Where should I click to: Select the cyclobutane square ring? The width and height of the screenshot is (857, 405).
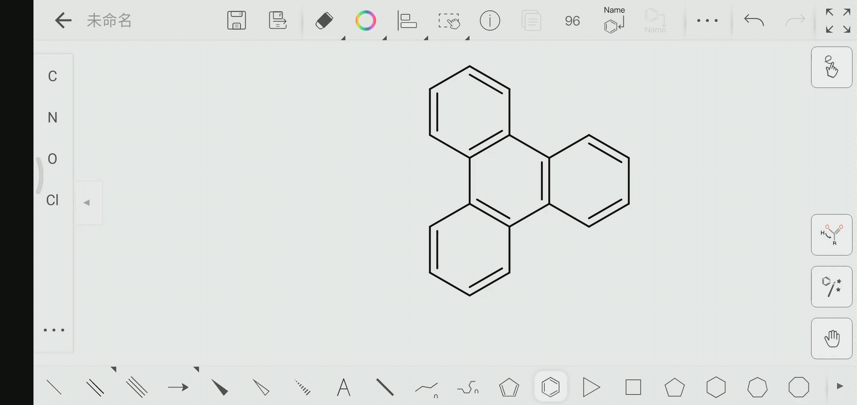633,387
